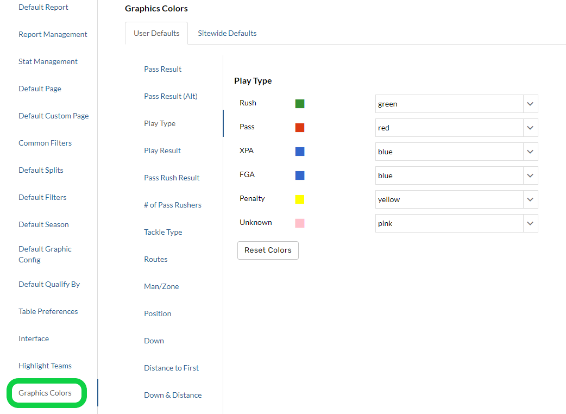Click the yellow Penalty color swatch
This screenshot has width=566, height=414.
tap(300, 199)
